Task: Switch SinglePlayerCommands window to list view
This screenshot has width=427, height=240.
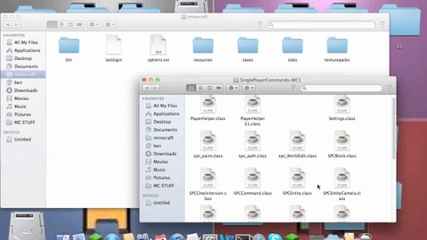Action: [x=200, y=88]
